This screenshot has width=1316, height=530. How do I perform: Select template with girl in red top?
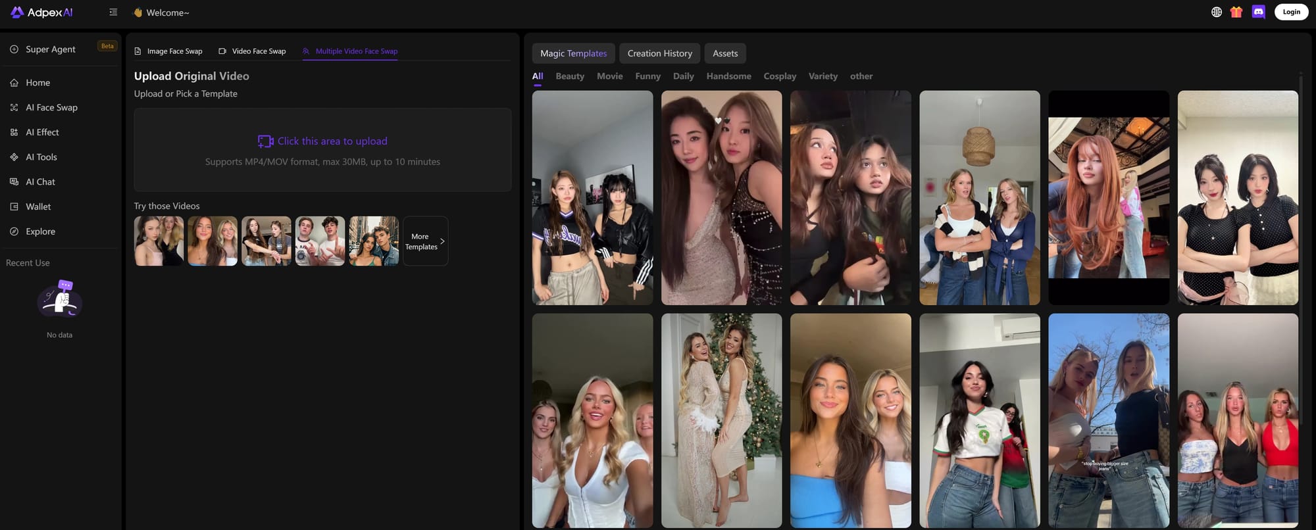tap(1238, 421)
